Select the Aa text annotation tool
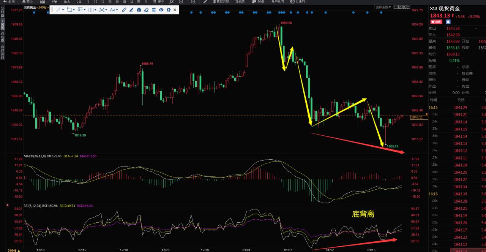Viewport: 486px width, 252px height. click(113, 10)
